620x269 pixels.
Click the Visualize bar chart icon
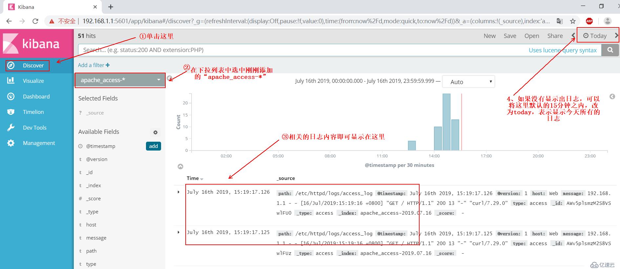tap(11, 81)
